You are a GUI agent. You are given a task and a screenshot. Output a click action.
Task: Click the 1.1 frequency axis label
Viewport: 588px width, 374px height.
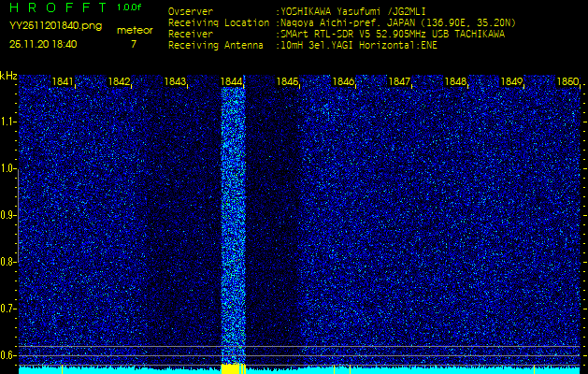[x=7, y=122]
